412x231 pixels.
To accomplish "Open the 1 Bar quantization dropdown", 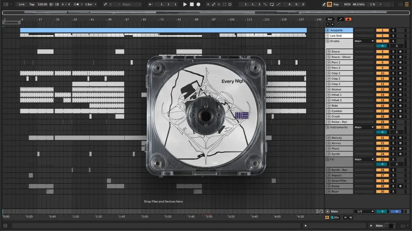I will pos(90,4).
